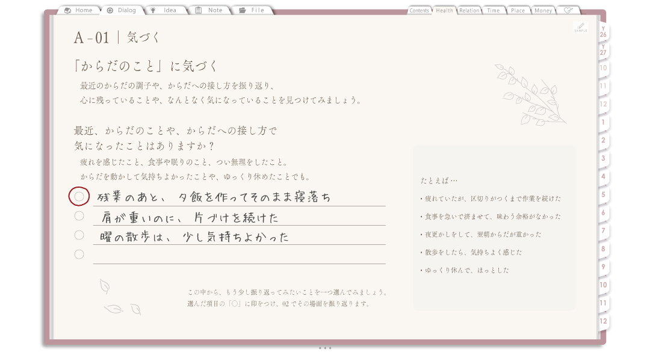This screenshot has height=352, width=650.
Task: Switch to the Money tab
Action: coord(543,10)
